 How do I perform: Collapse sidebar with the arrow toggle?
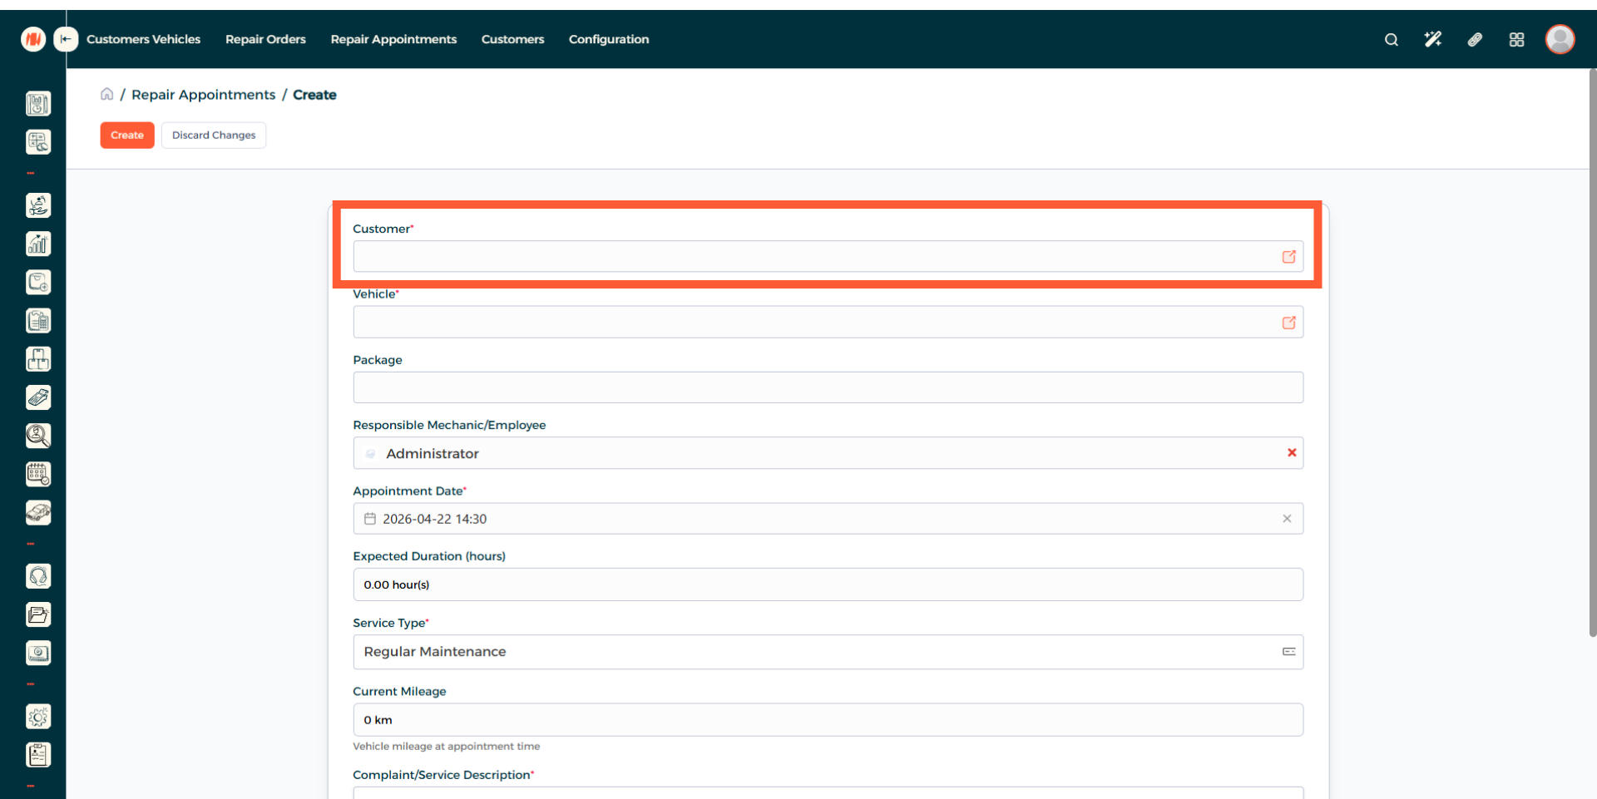(x=66, y=39)
